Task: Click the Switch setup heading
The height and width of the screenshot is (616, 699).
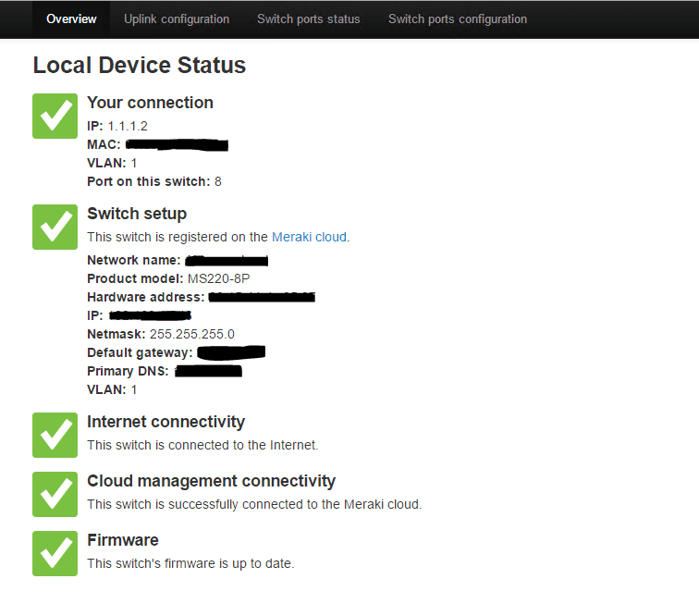Action: coord(137,214)
